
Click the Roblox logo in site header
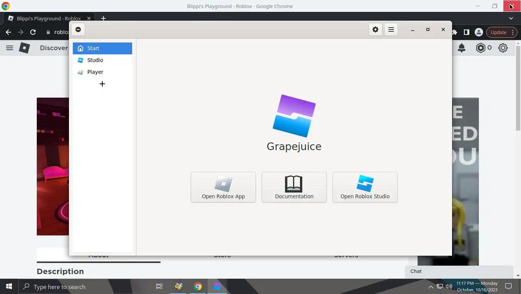tap(25, 48)
